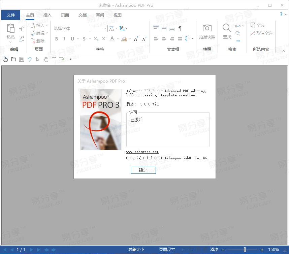
Task: Click the zoom slider handle in status bar
Action: tap(245, 250)
